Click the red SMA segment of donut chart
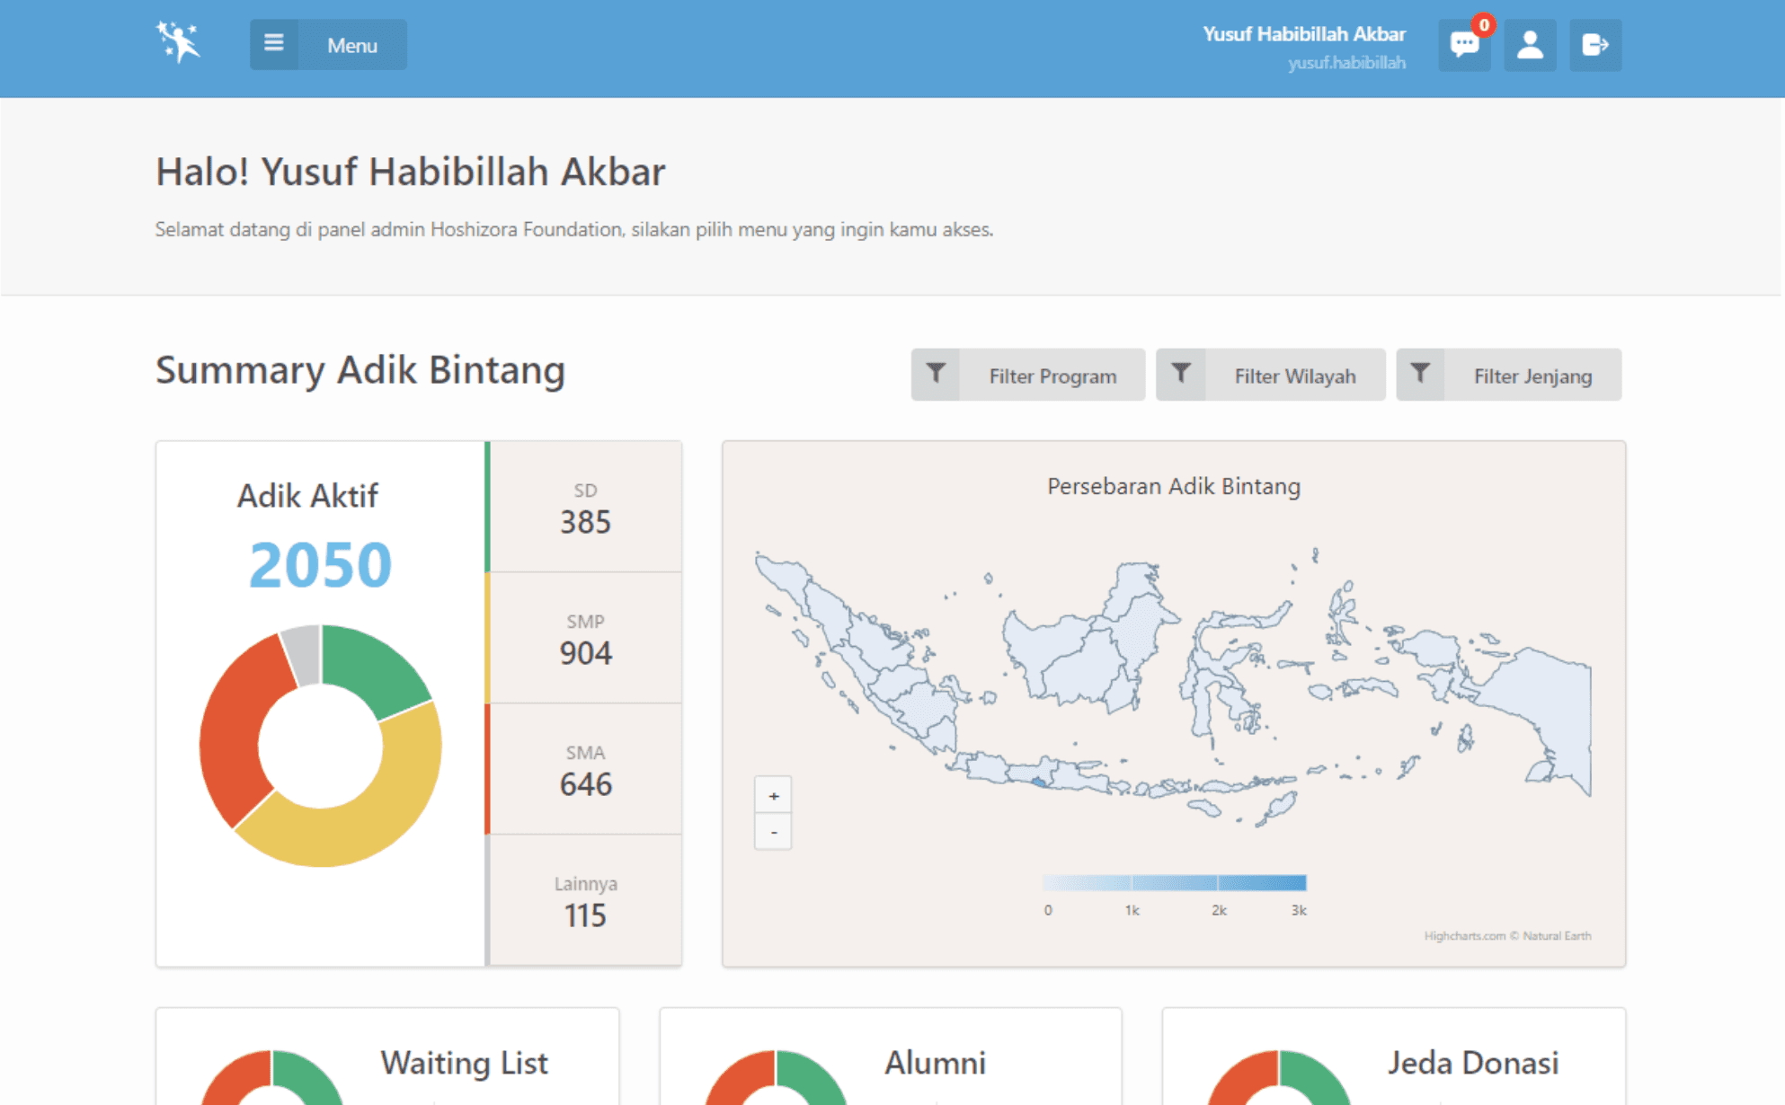Viewport: 1785px width, 1105px height. tap(238, 728)
